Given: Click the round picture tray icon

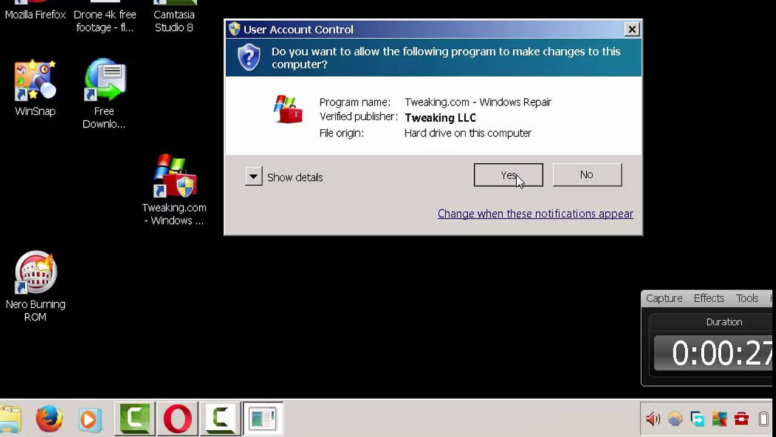Looking at the screenshot, I should [675, 419].
